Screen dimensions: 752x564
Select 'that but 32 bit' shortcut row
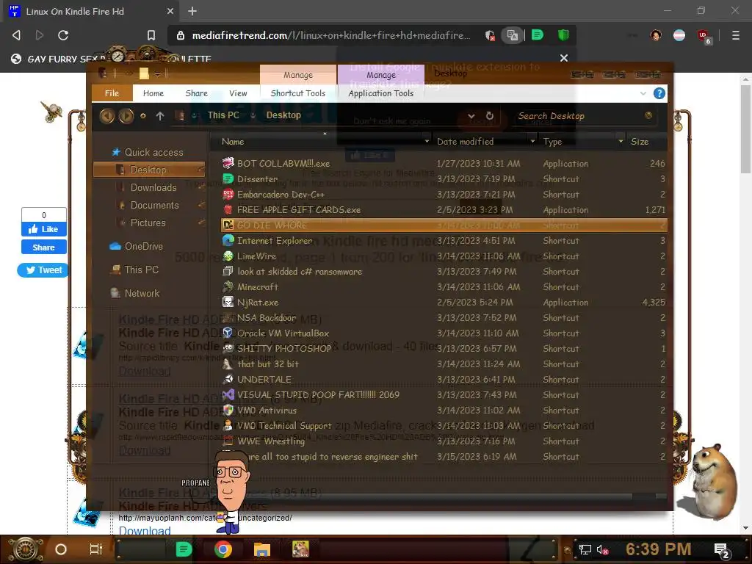444,364
